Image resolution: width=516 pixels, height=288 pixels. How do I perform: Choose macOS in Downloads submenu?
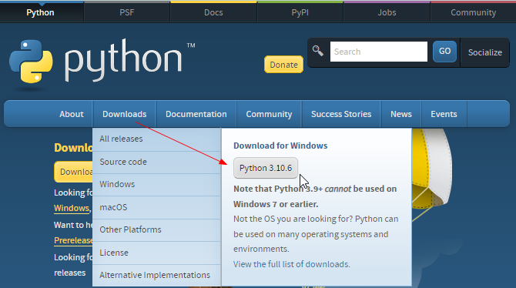click(156, 207)
